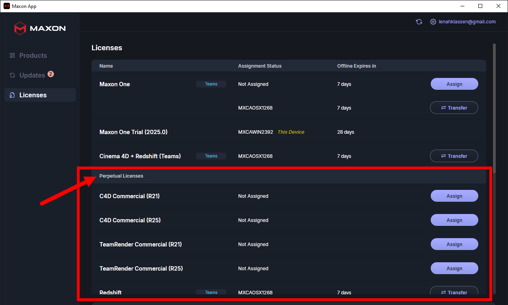Click the Maxon App title bar icon
The height and width of the screenshot is (305, 508).
click(x=6, y=6)
